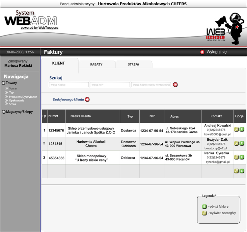This screenshot has width=247, height=232.
Task: View details of Andrzej Kowalski's row
Action: coord(236,130)
